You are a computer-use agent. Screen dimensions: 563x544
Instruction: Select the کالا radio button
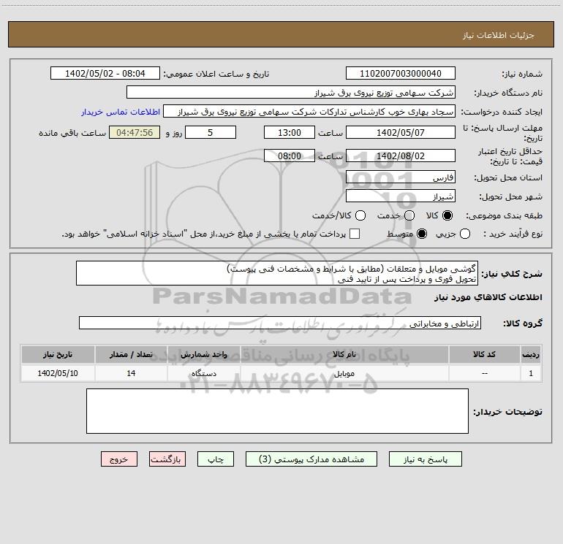pyautogui.click(x=447, y=215)
